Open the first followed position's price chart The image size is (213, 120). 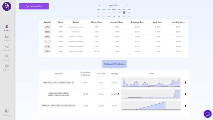coord(151,83)
